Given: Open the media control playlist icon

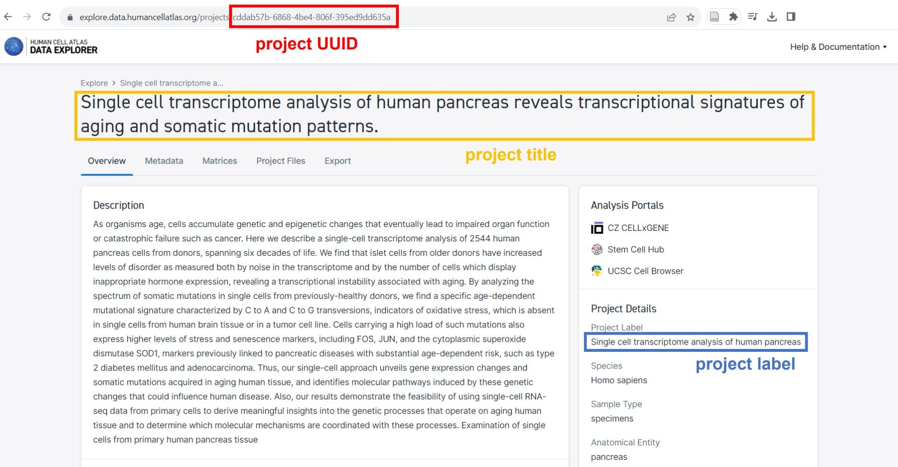Looking at the screenshot, I should (752, 17).
